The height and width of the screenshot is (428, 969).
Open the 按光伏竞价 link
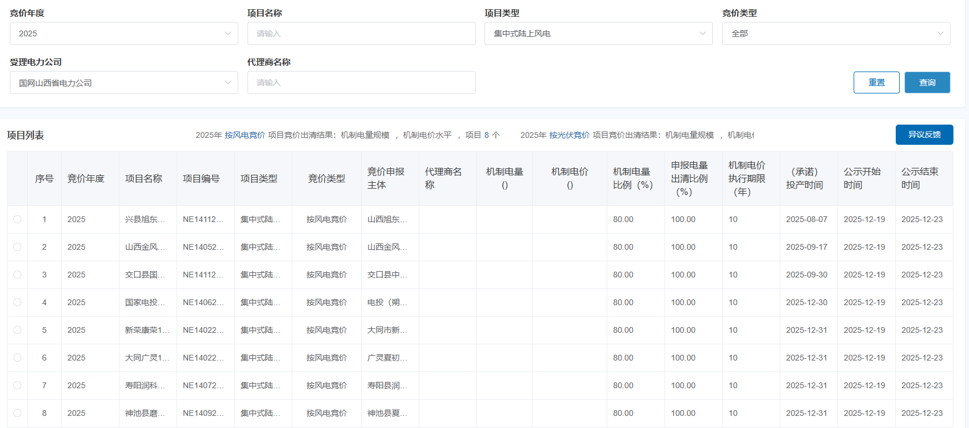coord(569,135)
